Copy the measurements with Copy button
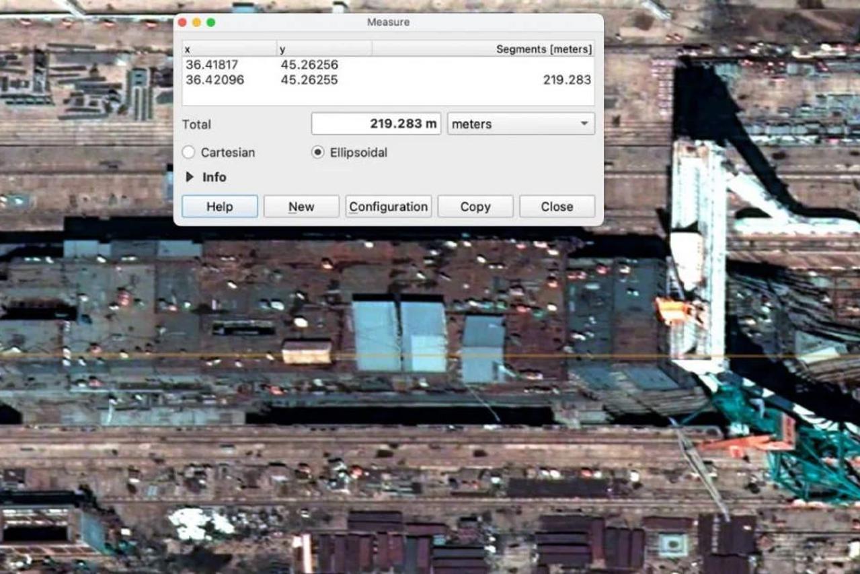The width and height of the screenshot is (860, 574). 475,207
